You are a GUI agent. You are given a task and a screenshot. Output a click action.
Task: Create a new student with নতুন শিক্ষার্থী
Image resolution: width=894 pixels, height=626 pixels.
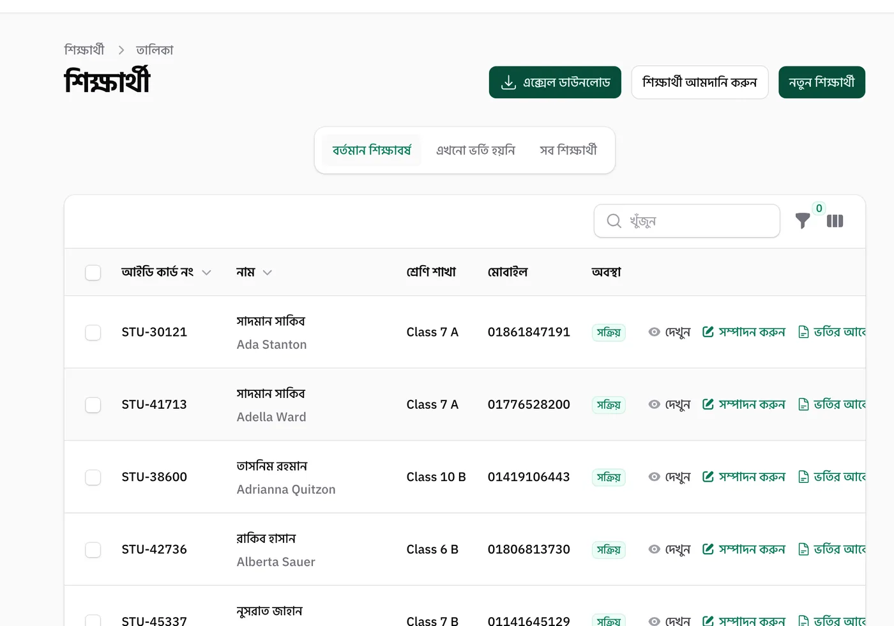pos(822,82)
